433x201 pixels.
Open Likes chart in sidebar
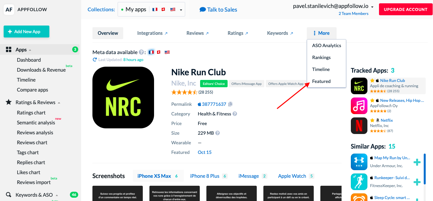click(x=28, y=172)
